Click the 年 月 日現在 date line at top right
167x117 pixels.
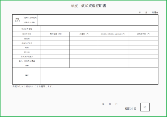pos(148,12)
